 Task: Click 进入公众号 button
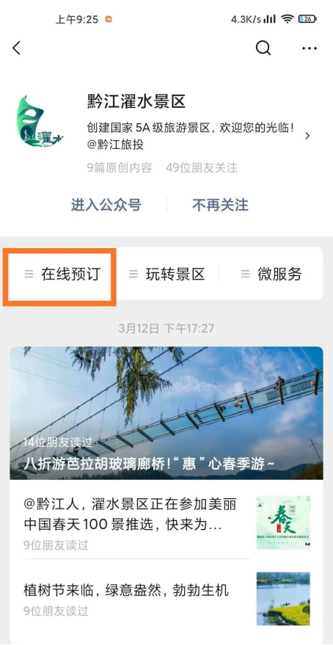(x=106, y=205)
